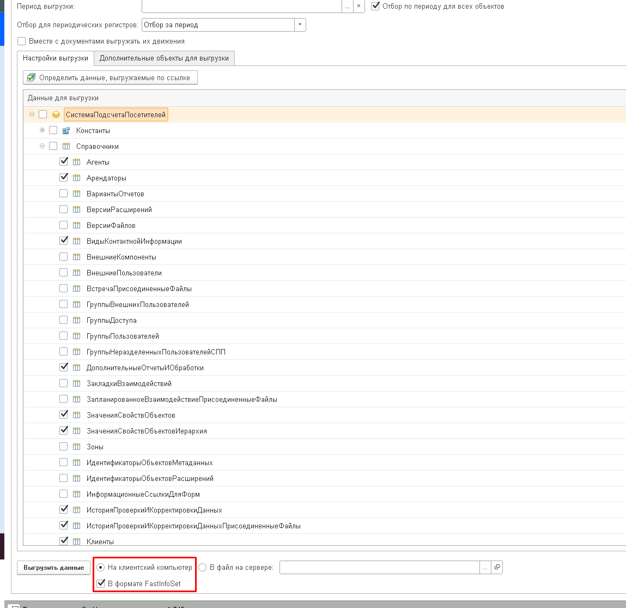This screenshot has width=626, height=608.
Task: Select the ЗначенияСвойствОбъектовИерархия row
Action: click(324, 431)
